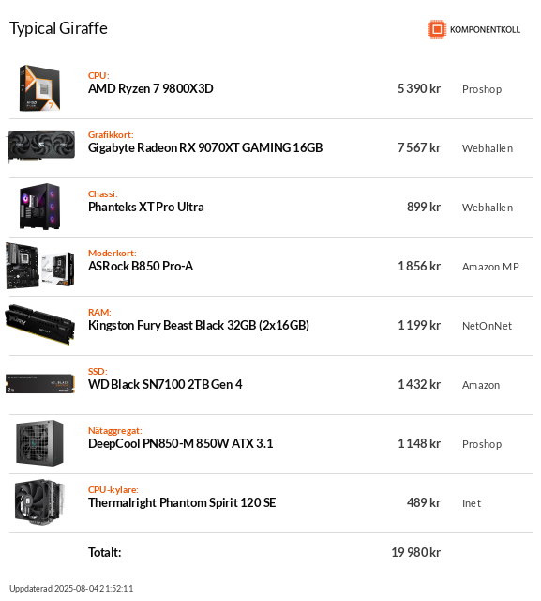Select the DeepCool power supply image

tap(40, 443)
